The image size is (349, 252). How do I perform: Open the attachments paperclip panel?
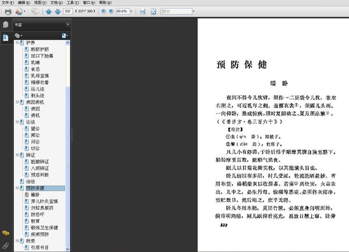[6, 246]
